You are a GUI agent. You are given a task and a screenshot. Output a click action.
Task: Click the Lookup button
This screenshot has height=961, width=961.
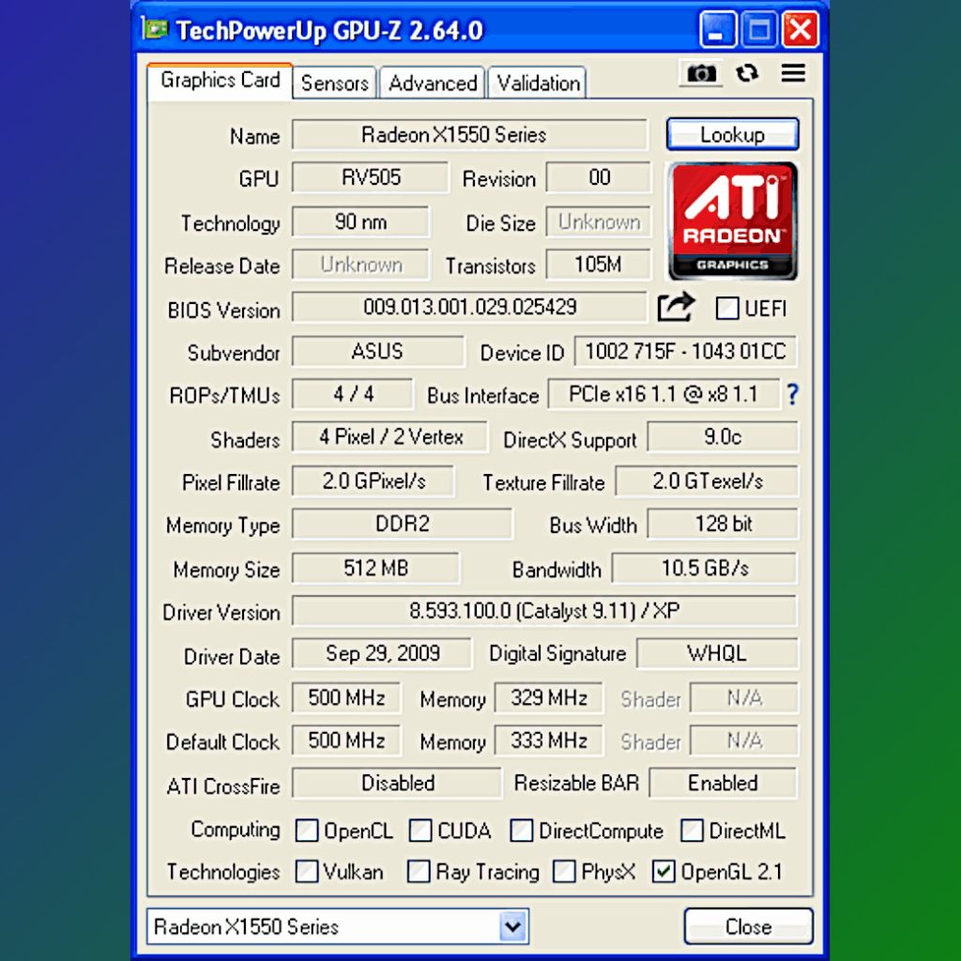[732, 134]
